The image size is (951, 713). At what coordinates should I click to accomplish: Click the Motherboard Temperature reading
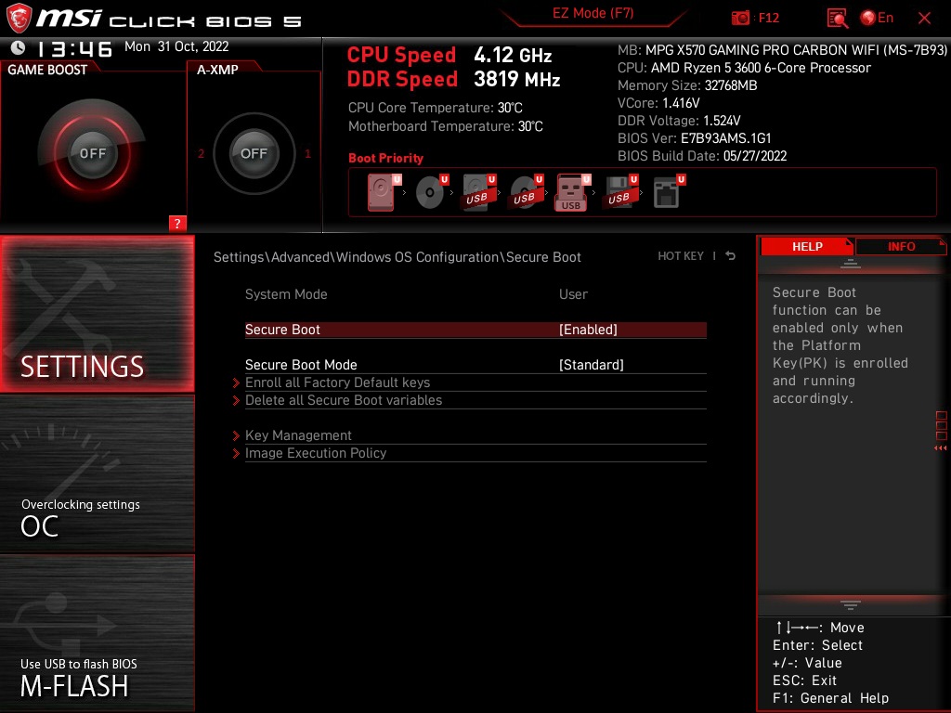point(445,126)
